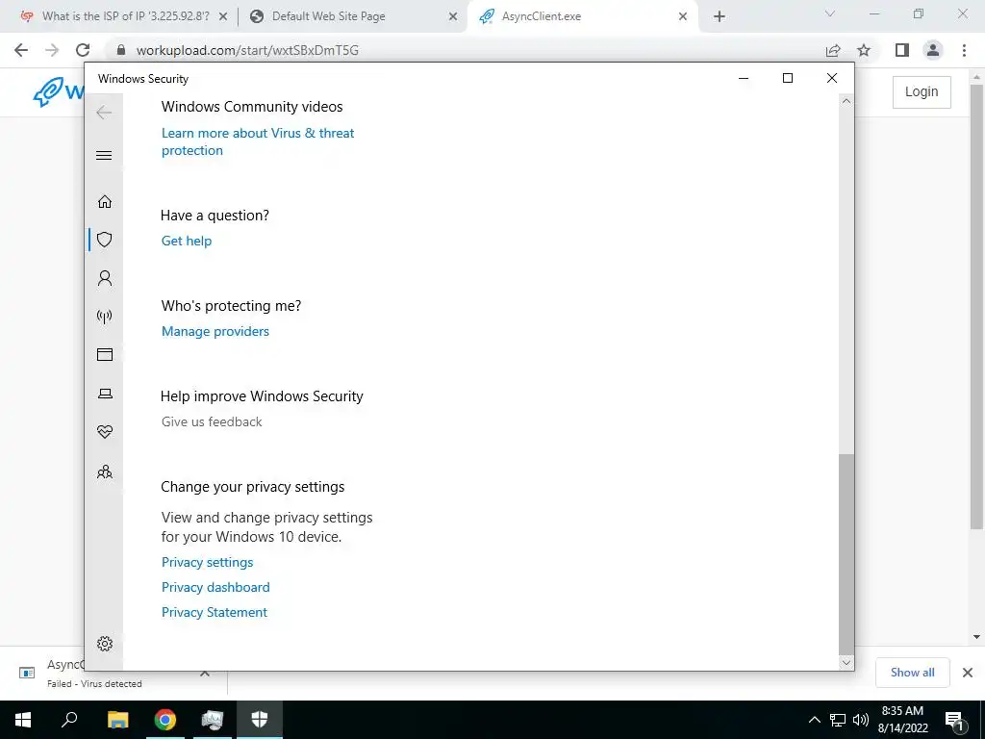Open Privacy Statement link
Viewport: 985px width, 739px height.
click(215, 612)
